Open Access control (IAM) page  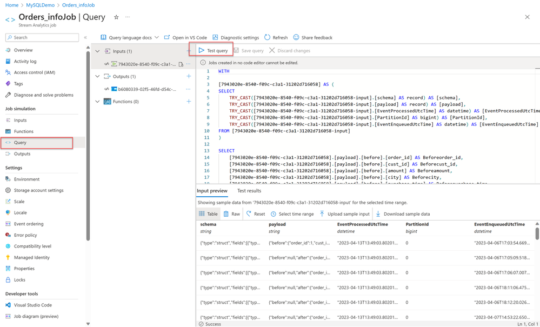[x=35, y=72]
